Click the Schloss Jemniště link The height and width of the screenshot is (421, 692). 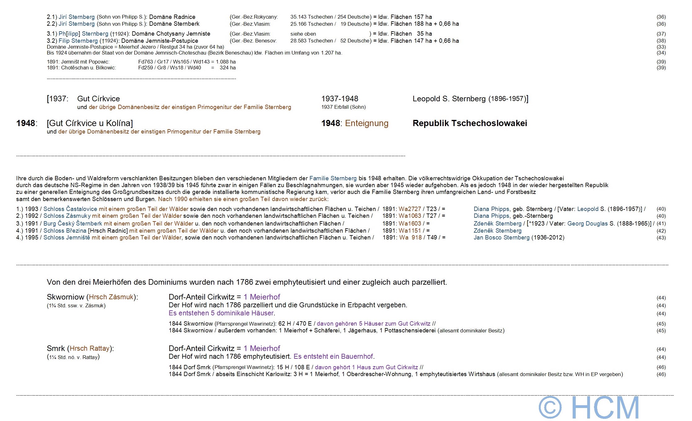coord(67,238)
